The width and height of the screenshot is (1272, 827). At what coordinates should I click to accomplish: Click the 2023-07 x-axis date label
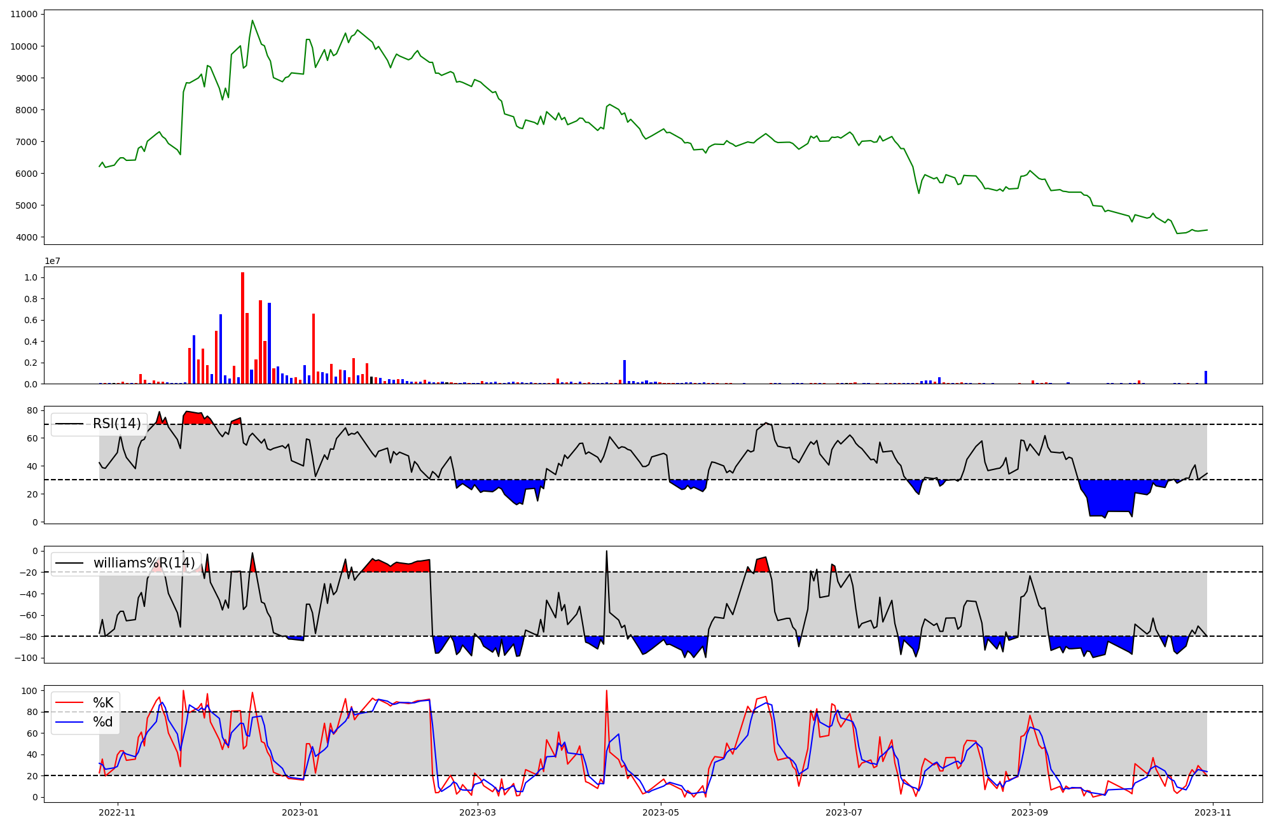[844, 812]
